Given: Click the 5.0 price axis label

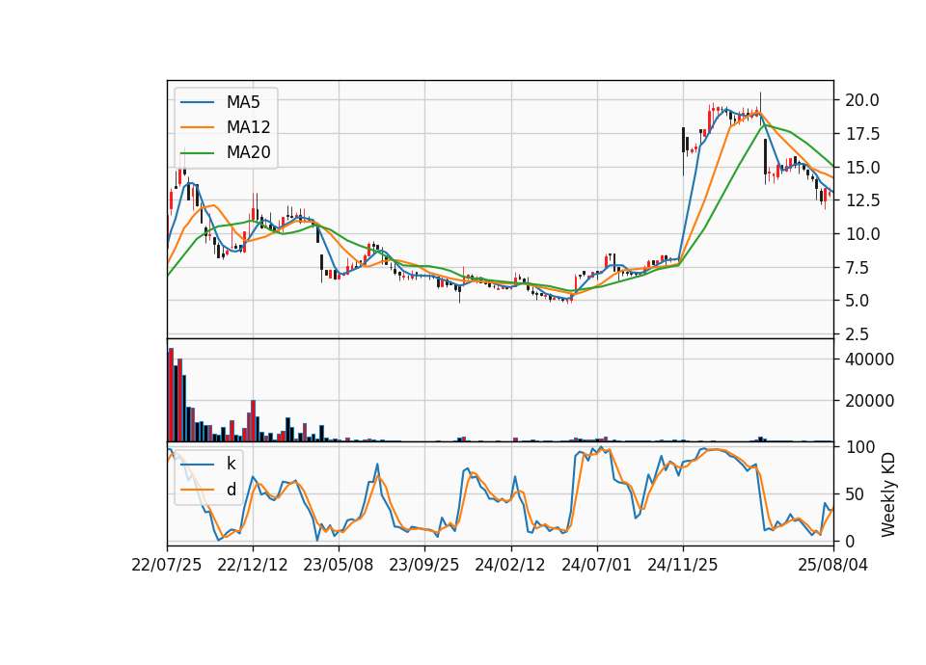Looking at the screenshot, I should [x=857, y=301].
